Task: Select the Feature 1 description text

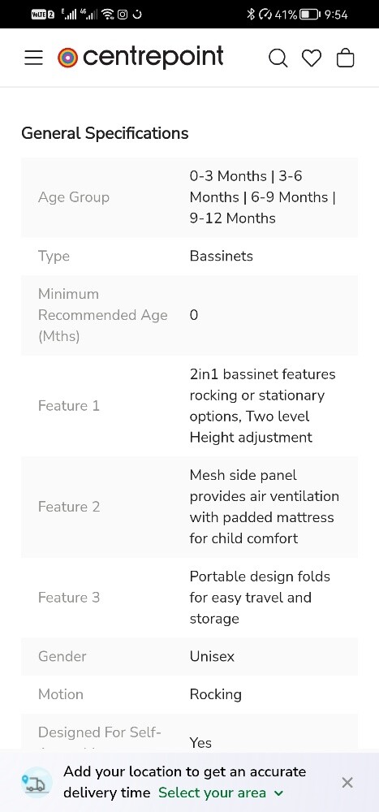Action: 262,405
